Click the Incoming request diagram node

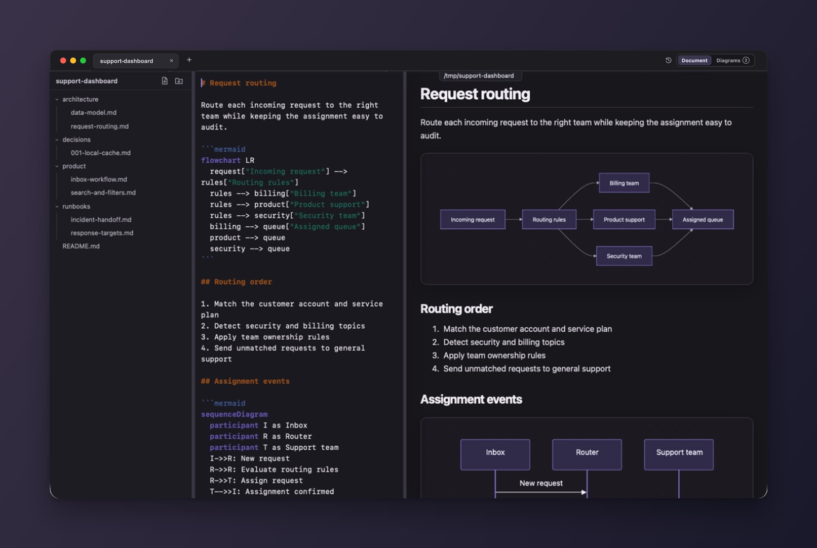(473, 220)
